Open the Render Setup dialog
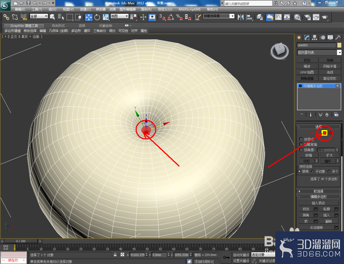344x264 pixels. point(307,17)
